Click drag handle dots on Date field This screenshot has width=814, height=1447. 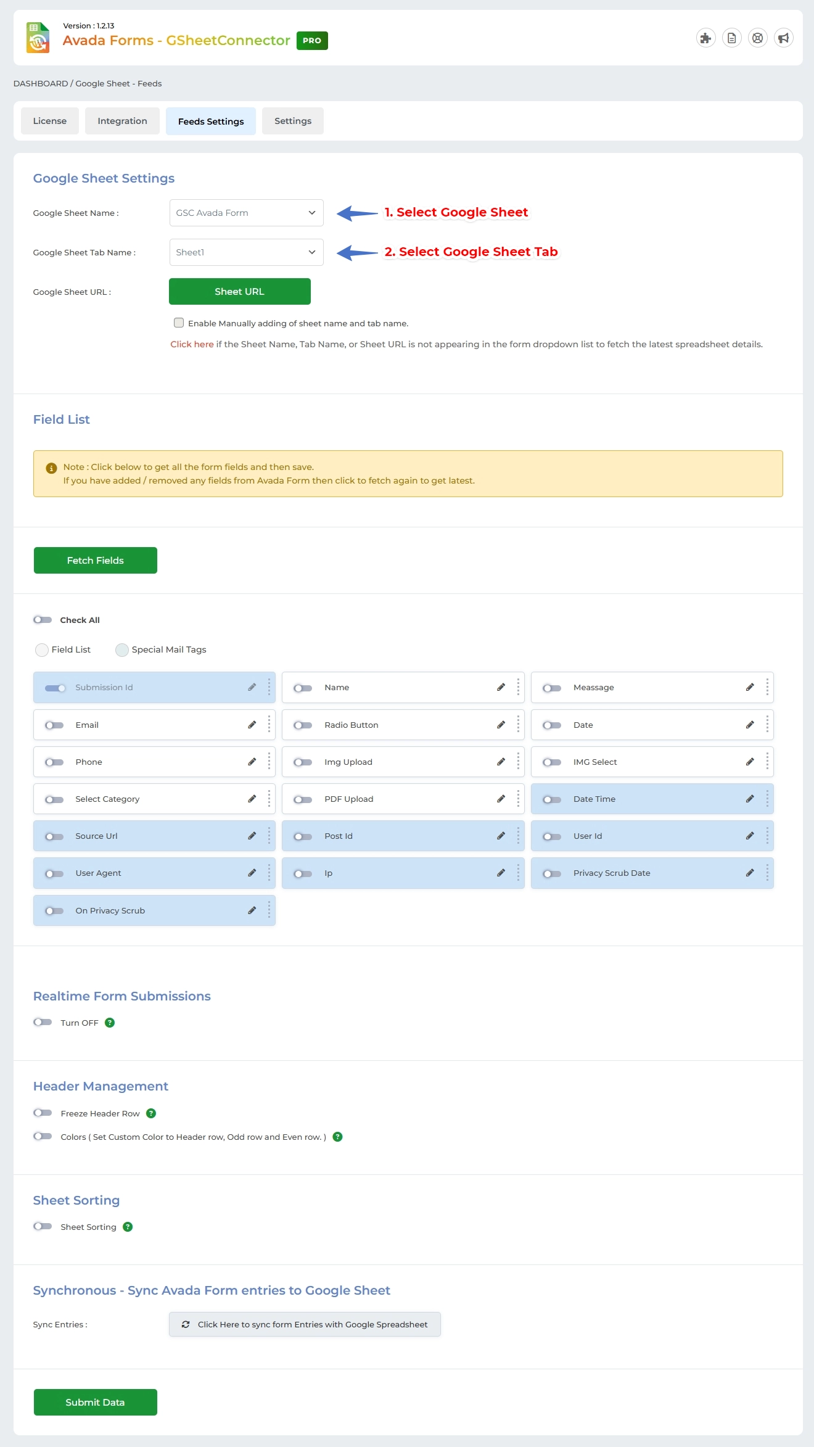[767, 725]
